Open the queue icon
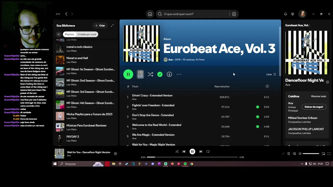 click(x=289, y=154)
